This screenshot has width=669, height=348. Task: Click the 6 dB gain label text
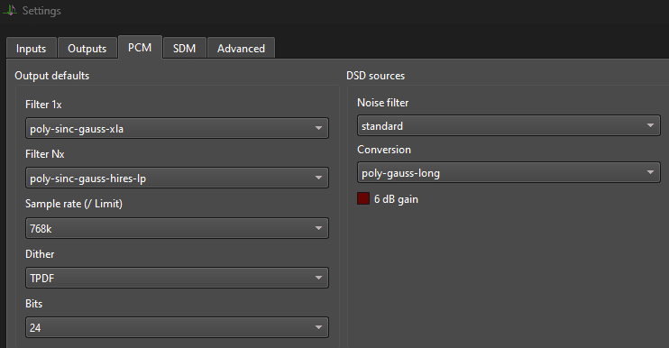pyautogui.click(x=396, y=199)
